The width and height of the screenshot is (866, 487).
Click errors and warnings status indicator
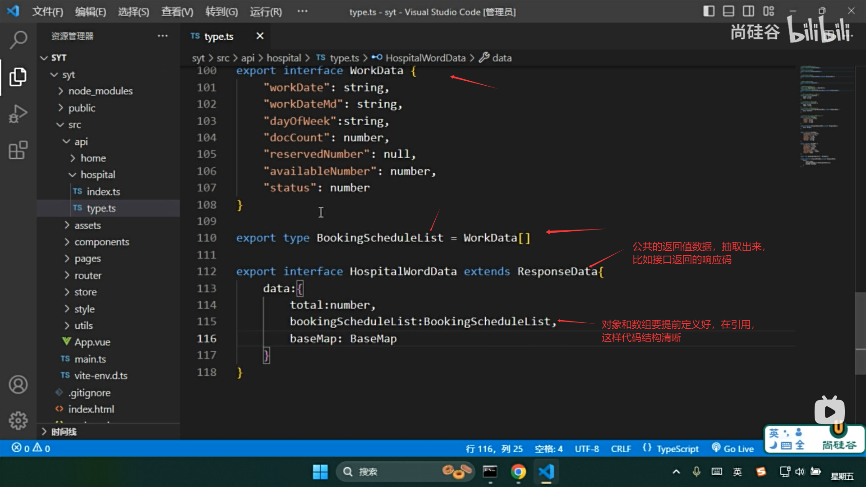[31, 448]
